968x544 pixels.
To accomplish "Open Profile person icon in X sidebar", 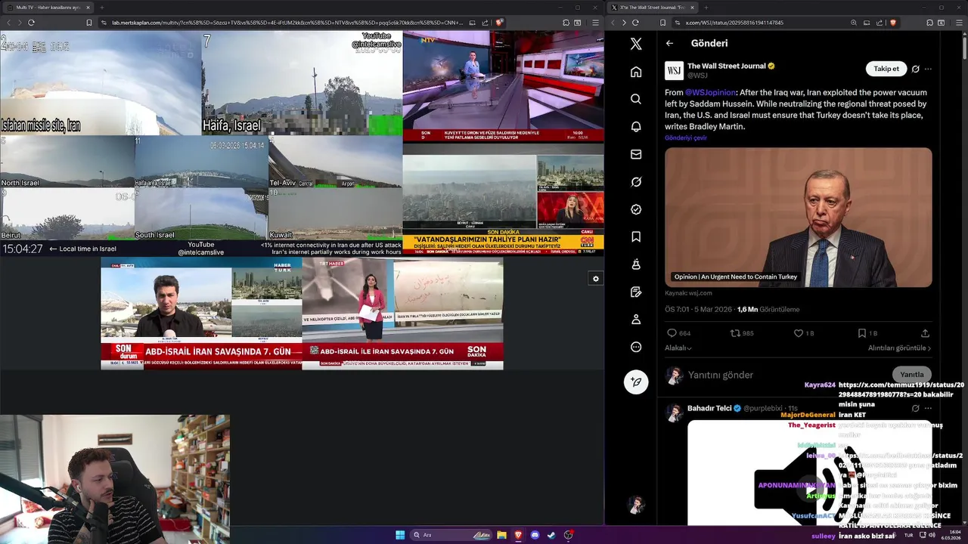I will (636, 320).
